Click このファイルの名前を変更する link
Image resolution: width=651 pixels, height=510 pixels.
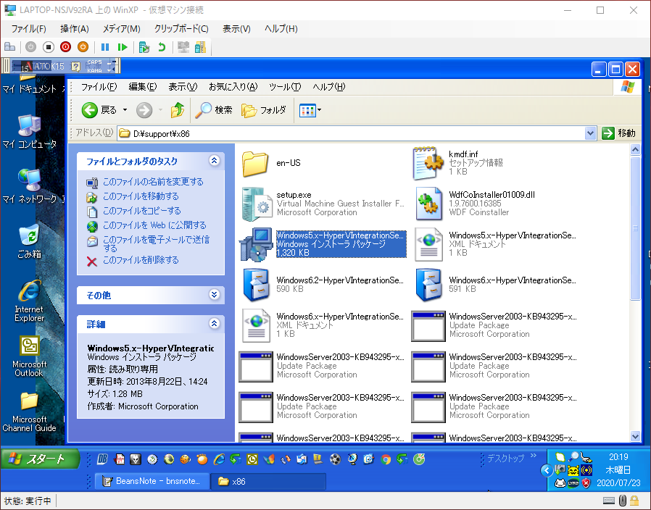[153, 182]
